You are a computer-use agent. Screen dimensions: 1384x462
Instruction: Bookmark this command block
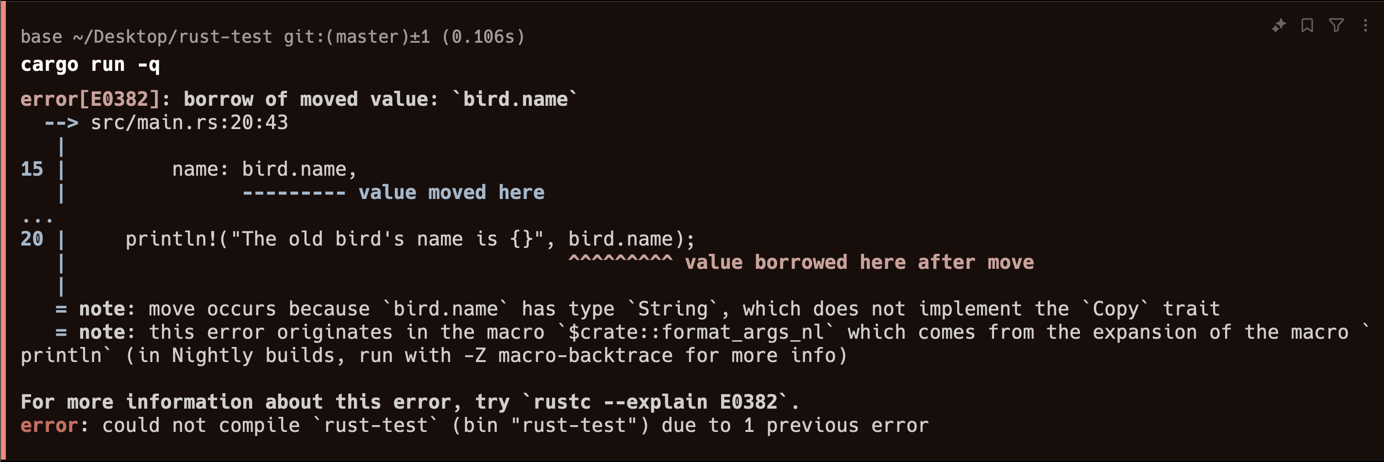pos(1307,25)
